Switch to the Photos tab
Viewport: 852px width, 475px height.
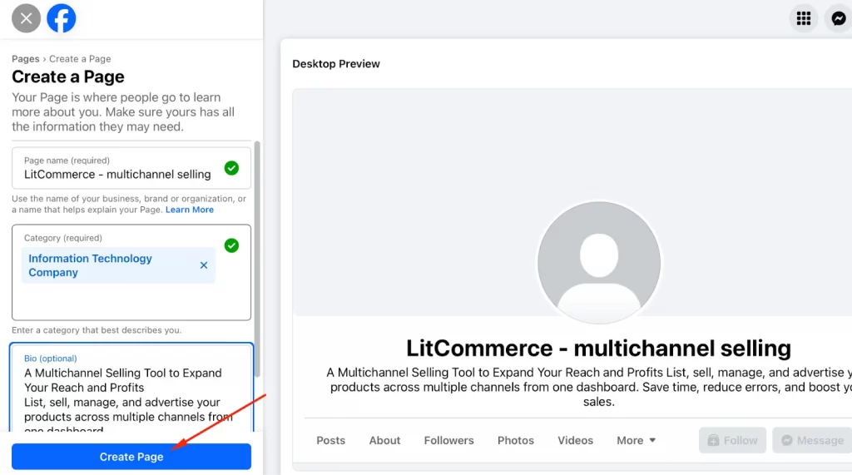(516, 440)
